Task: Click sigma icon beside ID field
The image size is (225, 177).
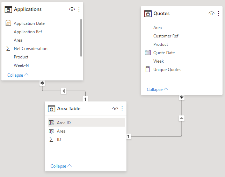Action: [51, 139]
